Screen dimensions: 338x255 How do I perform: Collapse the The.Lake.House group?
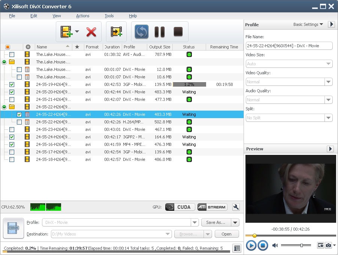pos(4,62)
